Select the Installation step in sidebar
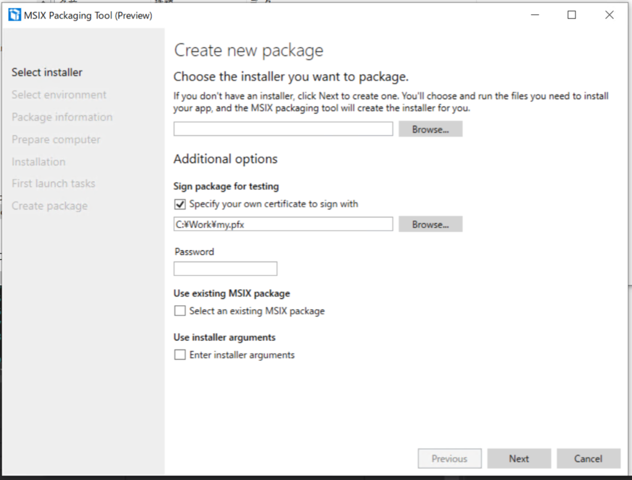Viewport: 632px width, 480px height. pyautogui.click(x=38, y=162)
